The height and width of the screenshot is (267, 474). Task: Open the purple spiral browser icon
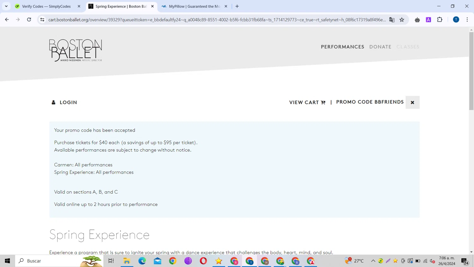tap(188, 261)
